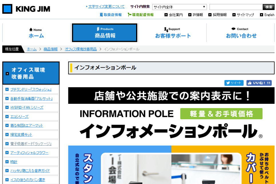
Task: Click the 検索 search button
Action: pos(269,7)
